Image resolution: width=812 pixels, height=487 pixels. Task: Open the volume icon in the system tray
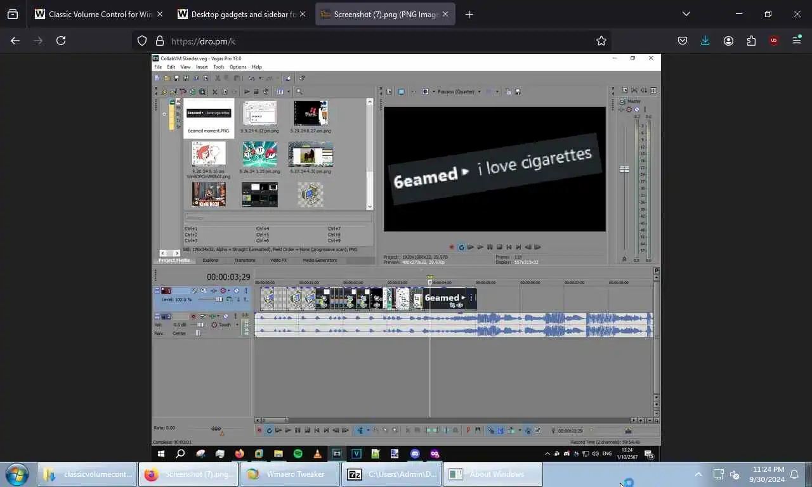[x=735, y=474]
